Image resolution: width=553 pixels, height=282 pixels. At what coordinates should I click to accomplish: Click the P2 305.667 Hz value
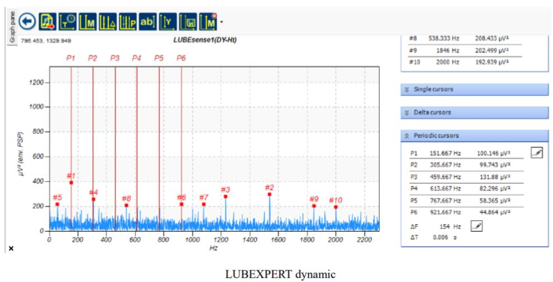445,165
